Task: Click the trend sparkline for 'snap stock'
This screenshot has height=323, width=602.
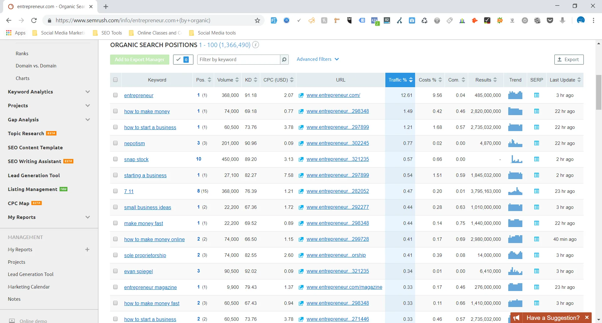Action: coord(516,159)
